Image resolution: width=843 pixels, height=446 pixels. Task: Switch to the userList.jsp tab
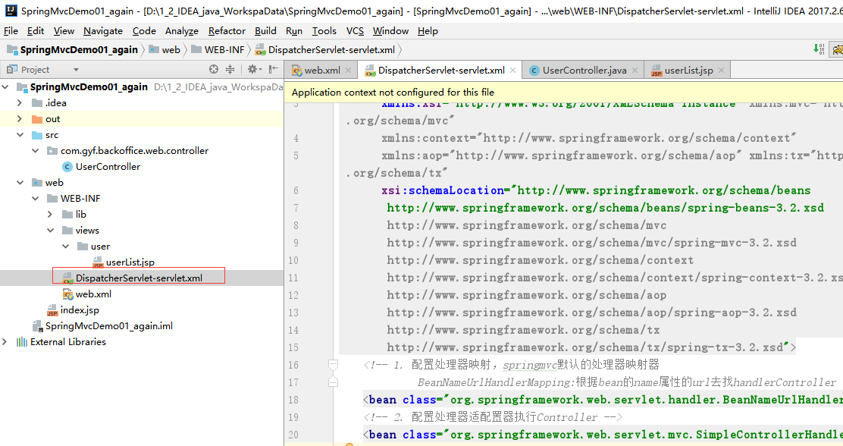(688, 71)
